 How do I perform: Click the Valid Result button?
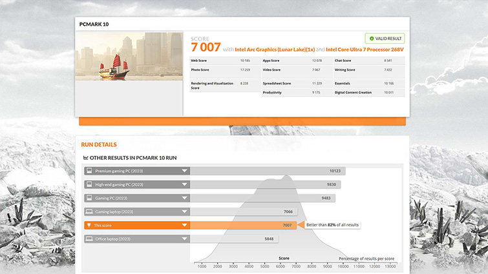(385, 39)
